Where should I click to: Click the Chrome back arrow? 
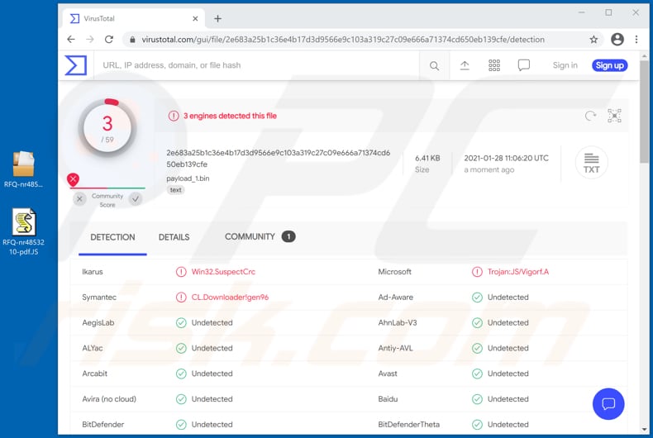(x=71, y=39)
